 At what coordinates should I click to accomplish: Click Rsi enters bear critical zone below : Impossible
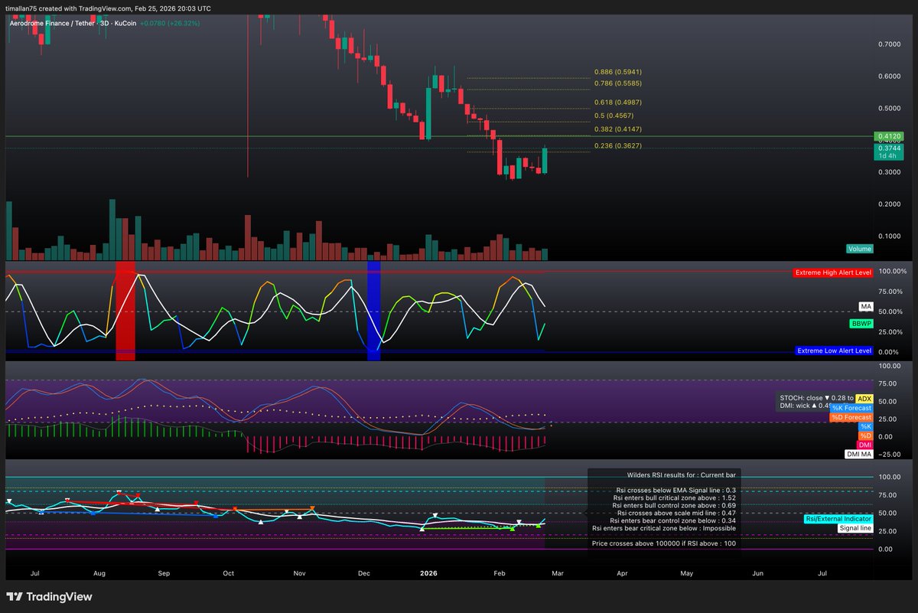point(664,528)
